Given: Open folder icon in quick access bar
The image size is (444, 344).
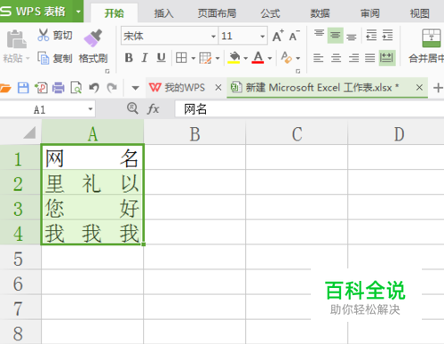Looking at the screenshot, I should 5,88.
